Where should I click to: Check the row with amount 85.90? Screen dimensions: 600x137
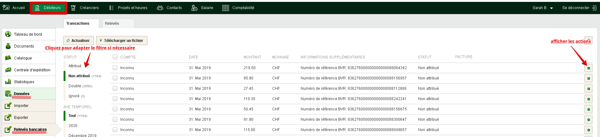tap(115, 78)
